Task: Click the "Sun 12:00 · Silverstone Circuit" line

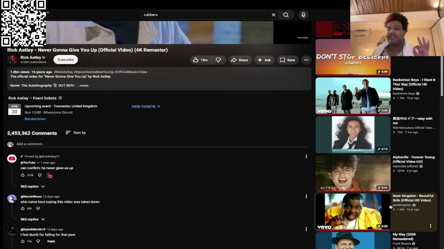Action: click(x=48, y=112)
